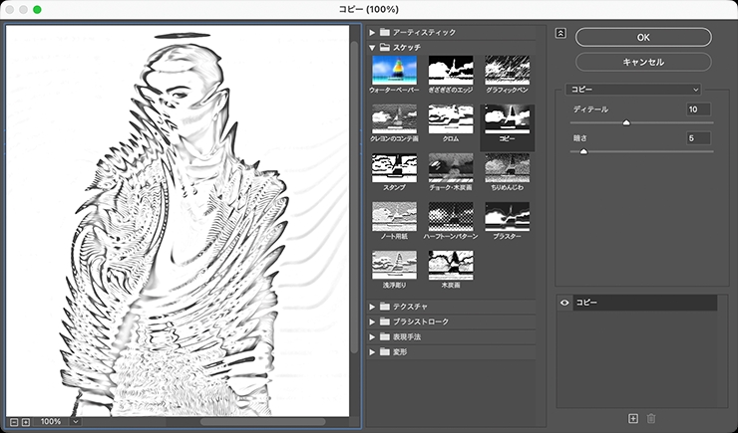
Task: Click the zoom in plus button
Action: 26,421
